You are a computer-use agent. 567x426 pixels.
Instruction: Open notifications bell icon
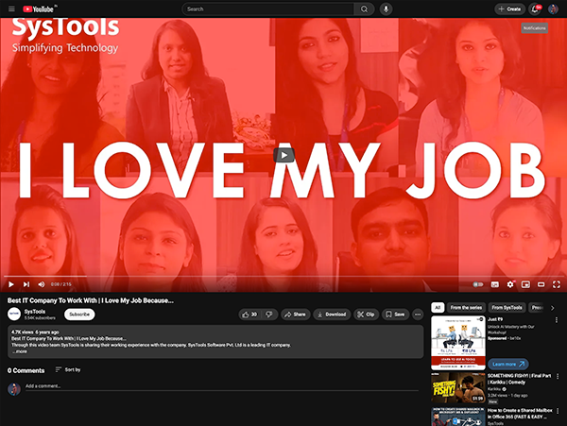click(x=536, y=9)
